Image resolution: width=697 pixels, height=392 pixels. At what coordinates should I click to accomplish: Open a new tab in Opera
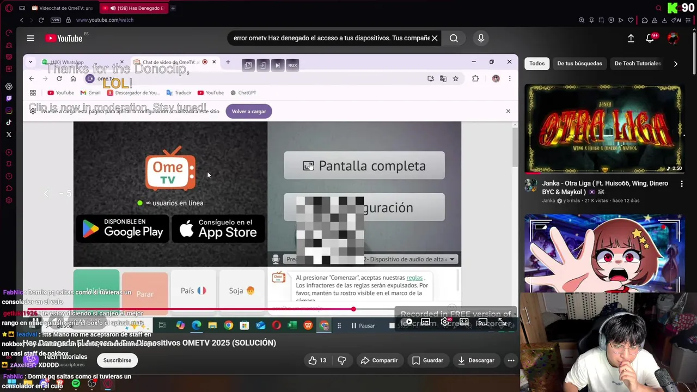[x=173, y=8]
